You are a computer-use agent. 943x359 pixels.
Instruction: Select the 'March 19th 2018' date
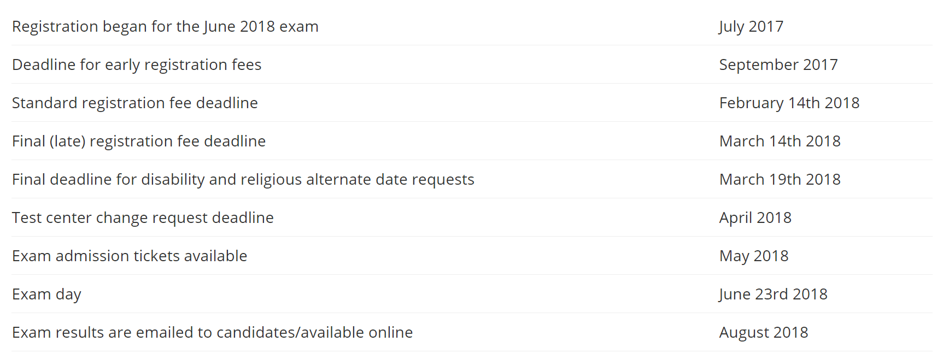(x=780, y=179)
